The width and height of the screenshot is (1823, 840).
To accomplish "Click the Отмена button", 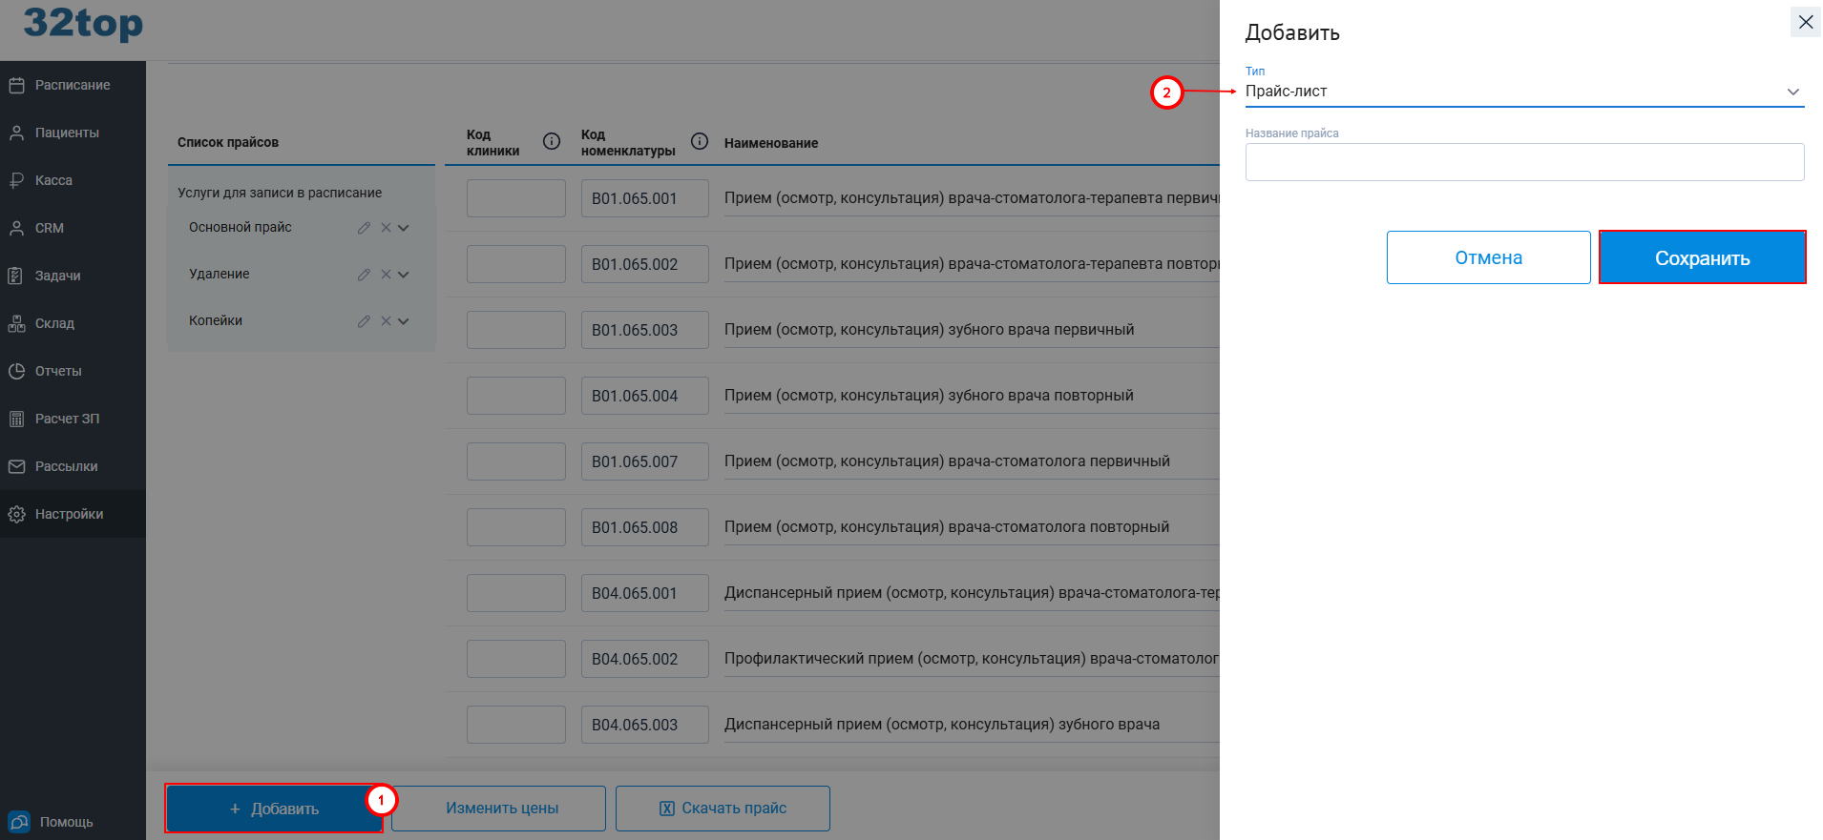I will [x=1488, y=257].
